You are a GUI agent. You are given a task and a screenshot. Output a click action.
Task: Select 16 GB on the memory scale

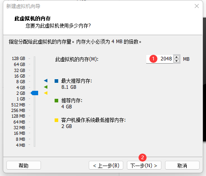20,76
